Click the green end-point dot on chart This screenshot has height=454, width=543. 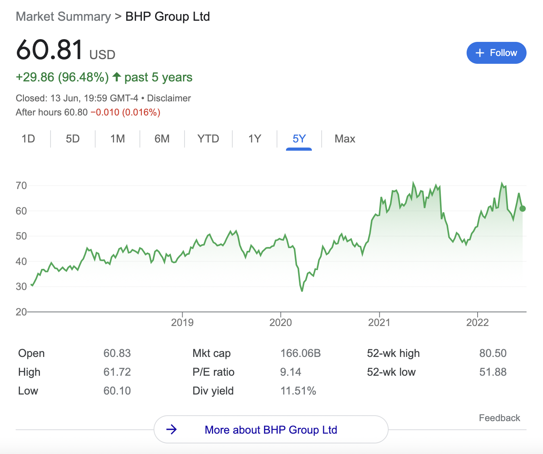tap(522, 209)
